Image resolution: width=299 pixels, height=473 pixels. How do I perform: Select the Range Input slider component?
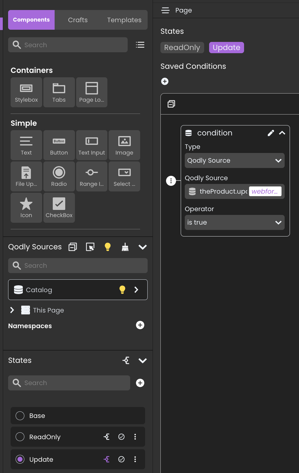point(92,177)
